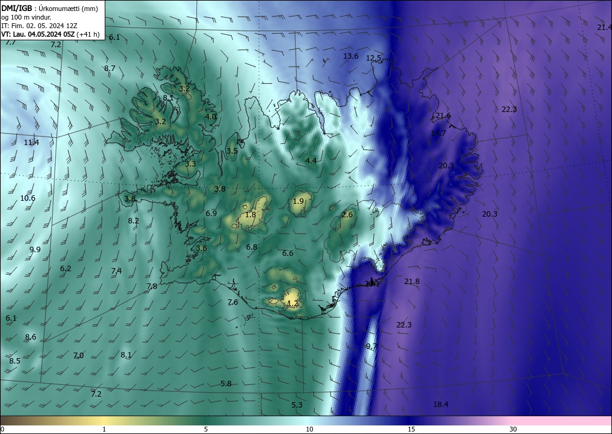
Task: Click the map value 8.6
Action: point(31,337)
